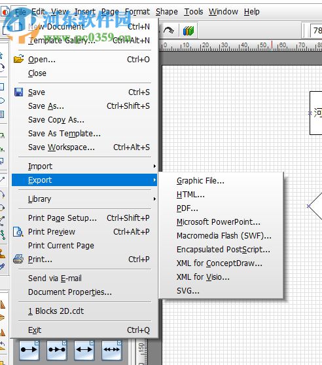Select the rectangle shape on canvas
This screenshot has width=322, height=365.
(x=315, y=113)
